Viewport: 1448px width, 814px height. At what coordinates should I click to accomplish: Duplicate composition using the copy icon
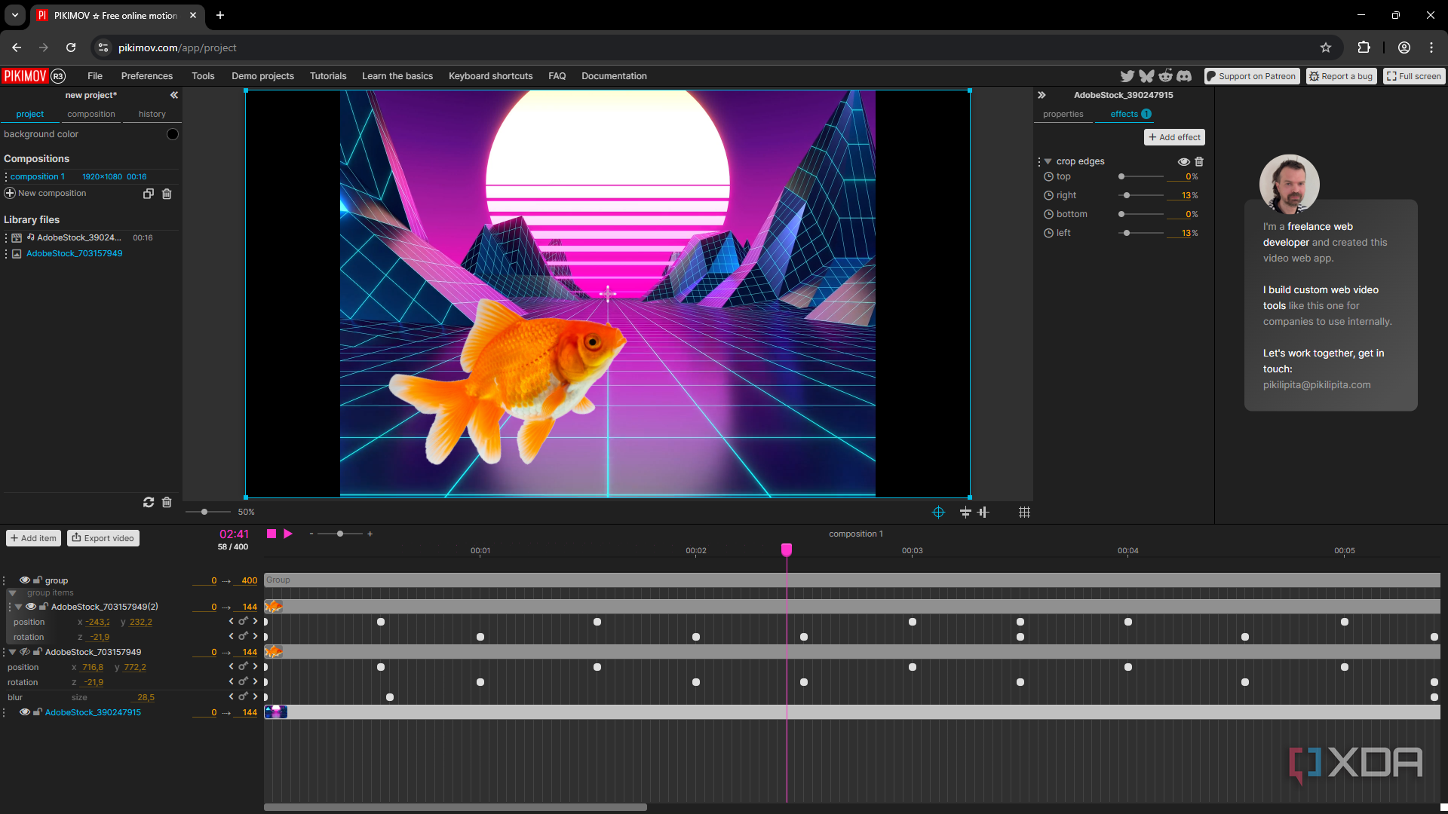coord(149,194)
